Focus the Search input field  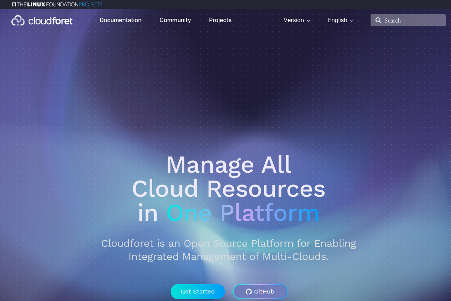click(x=408, y=20)
